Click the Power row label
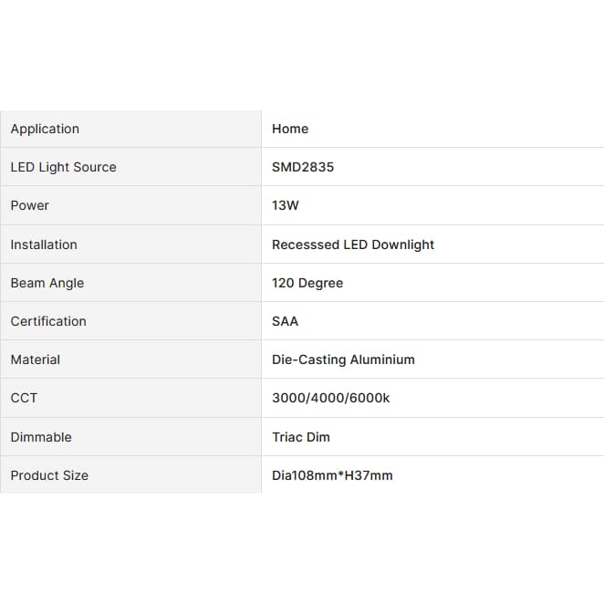 tap(30, 205)
